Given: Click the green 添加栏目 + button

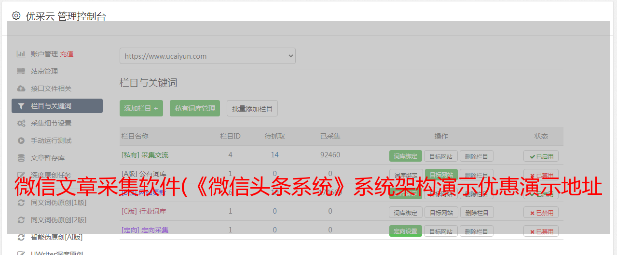Looking at the screenshot, I should [141, 108].
